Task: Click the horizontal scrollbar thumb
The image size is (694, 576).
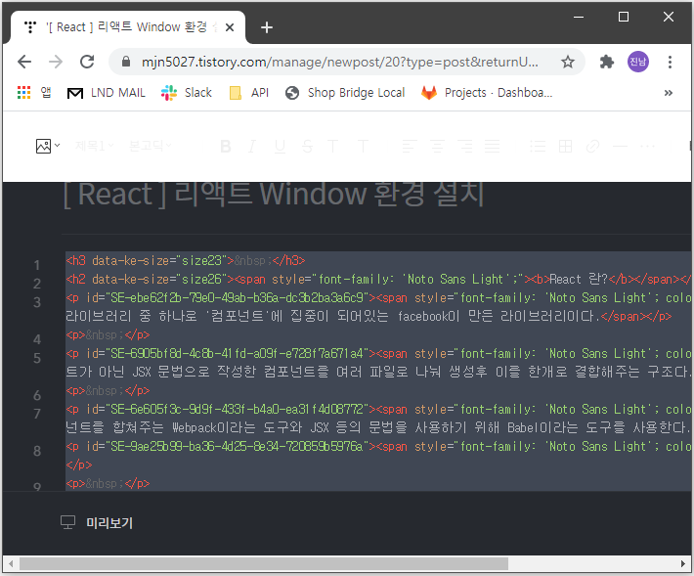Action: (x=264, y=564)
